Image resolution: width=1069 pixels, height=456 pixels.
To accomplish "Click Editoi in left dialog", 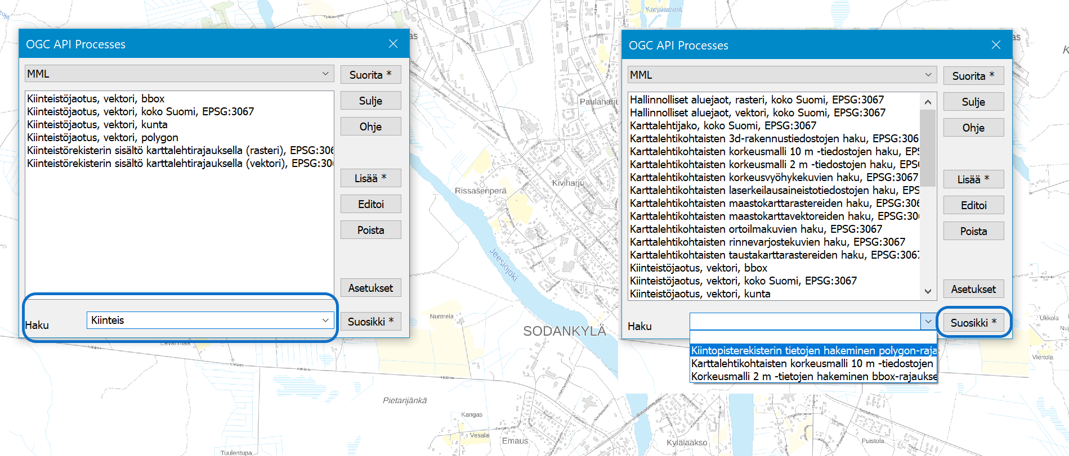I will (x=370, y=204).
